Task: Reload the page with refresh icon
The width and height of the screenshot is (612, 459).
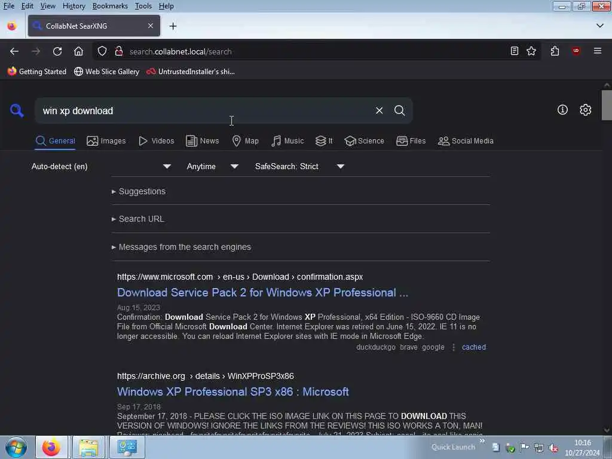Action: pyautogui.click(x=57, y=51)
